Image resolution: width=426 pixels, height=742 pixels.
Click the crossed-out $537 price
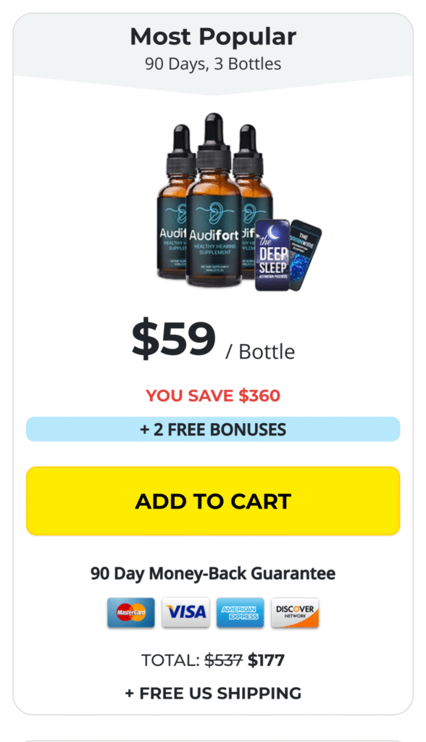[x=223, y=660]
